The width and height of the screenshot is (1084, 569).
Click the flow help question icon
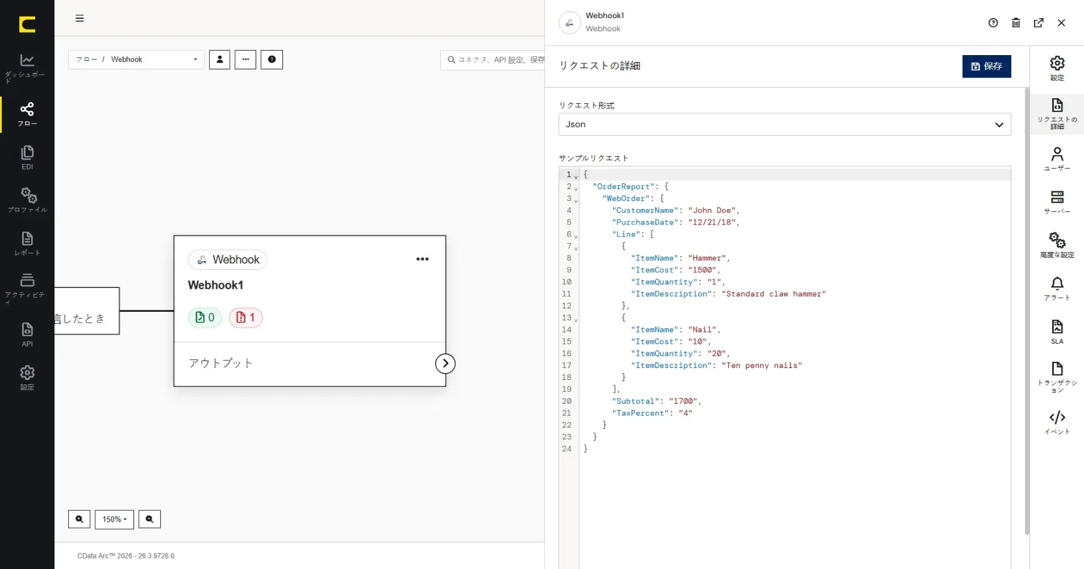(x=272, y=59)
